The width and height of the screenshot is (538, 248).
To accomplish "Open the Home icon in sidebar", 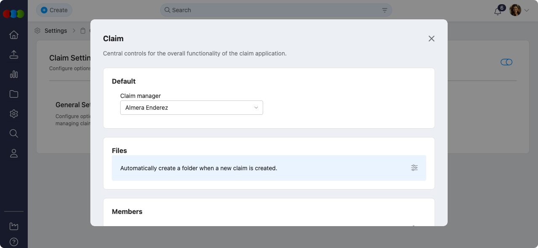I will (x=14, y=35).
